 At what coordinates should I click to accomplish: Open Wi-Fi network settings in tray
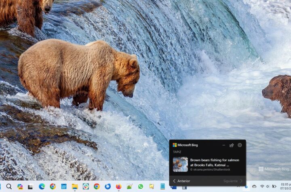point(262,186)
